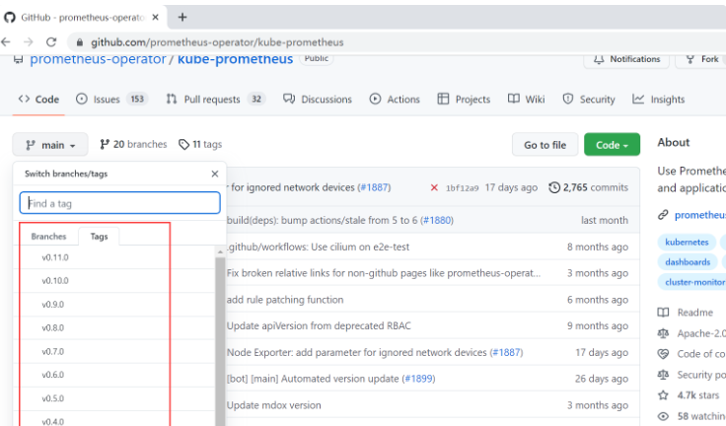Click the red failed status X icon
This screenshot has height=426, width=726.
434,187
